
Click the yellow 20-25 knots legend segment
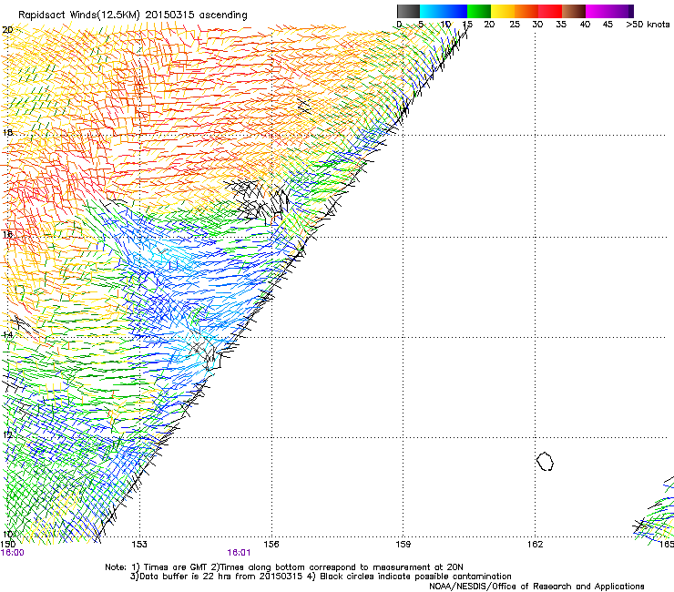[x=503, y=11]
